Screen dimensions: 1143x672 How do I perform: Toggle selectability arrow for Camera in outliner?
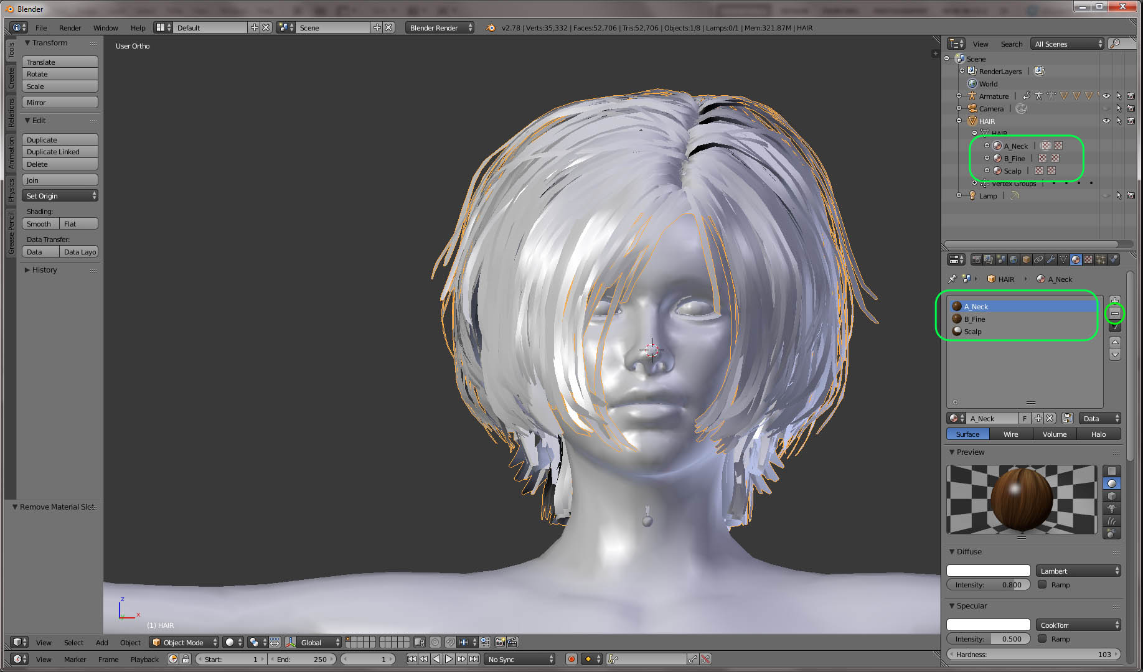coord(1119,108)
